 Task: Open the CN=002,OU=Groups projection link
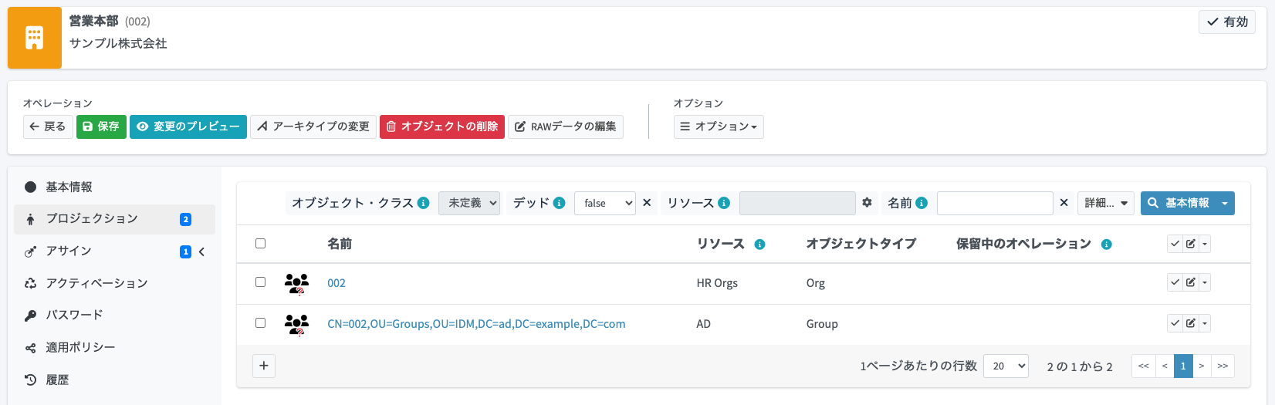tap(476, 324)
